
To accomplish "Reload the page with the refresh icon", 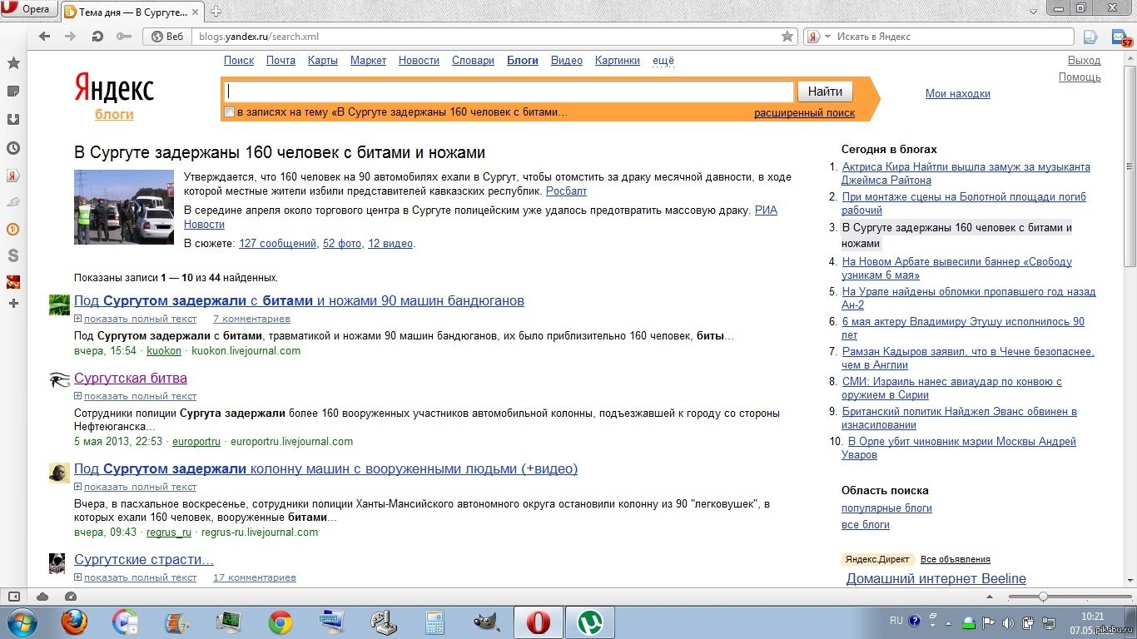I will click(97, 37).
